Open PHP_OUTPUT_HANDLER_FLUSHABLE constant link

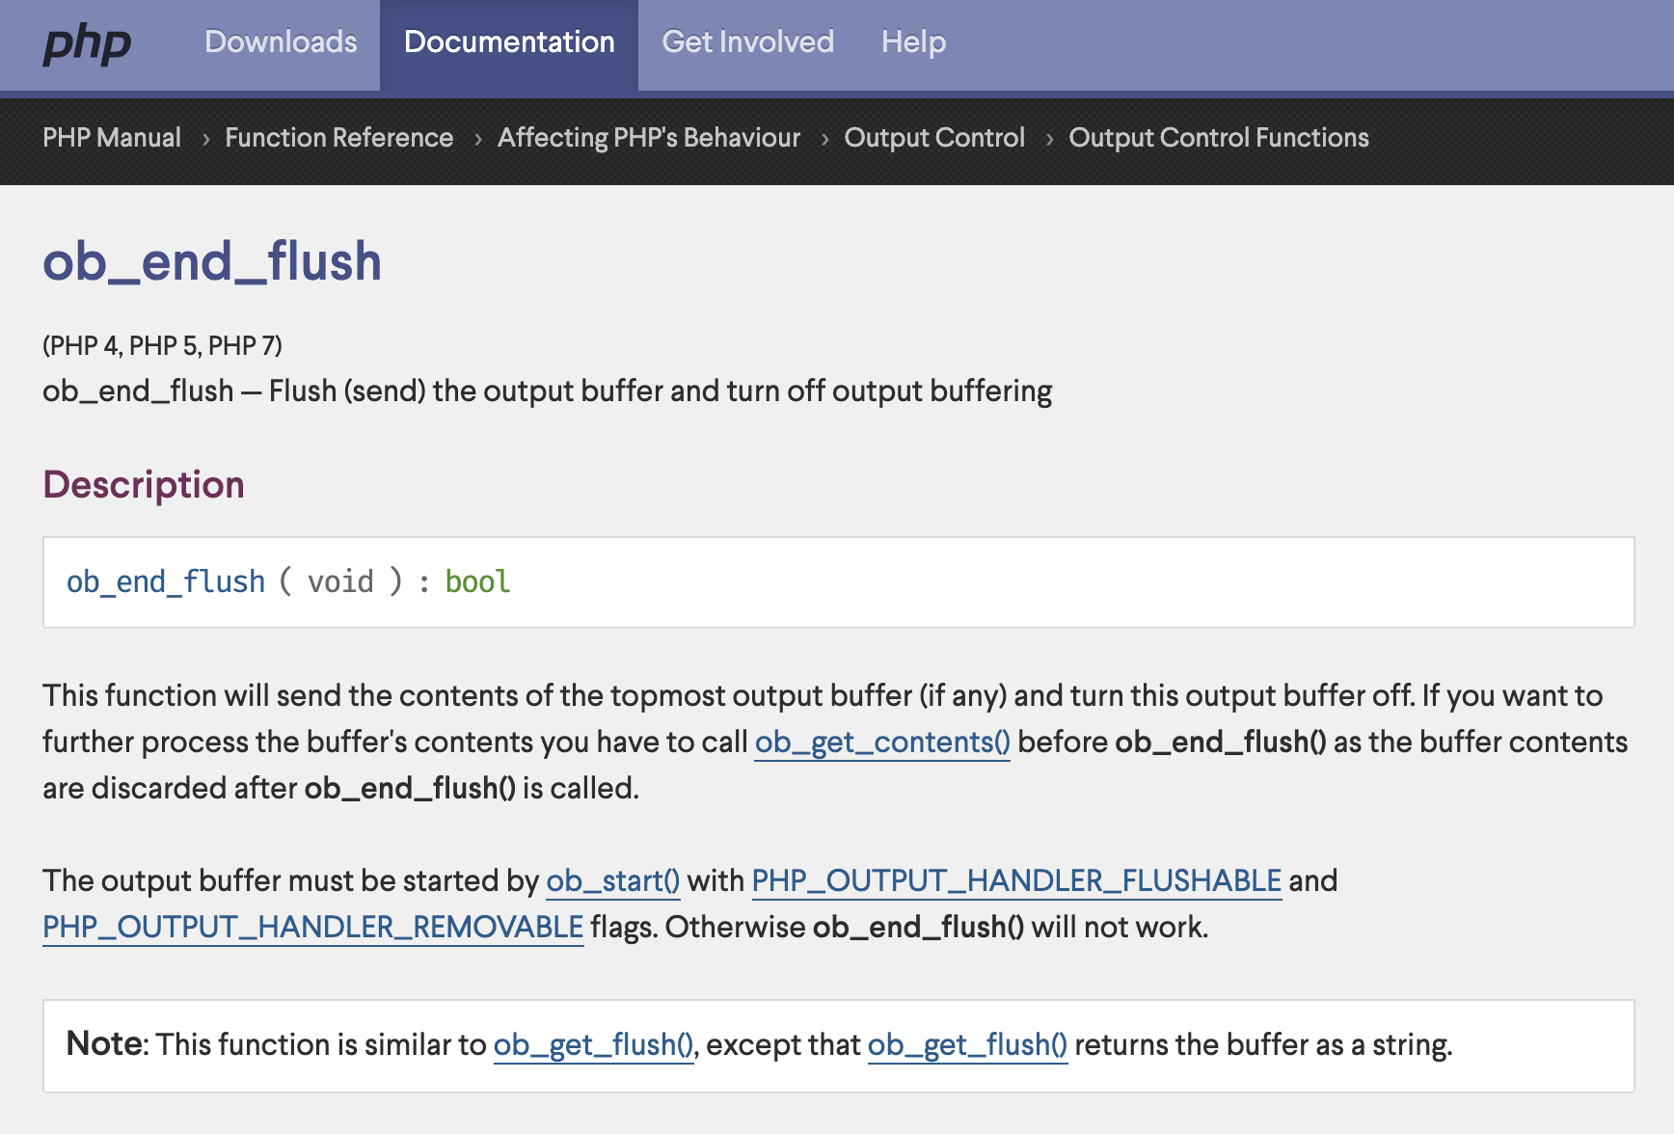pyautogui.click(x=1016, y=881)
